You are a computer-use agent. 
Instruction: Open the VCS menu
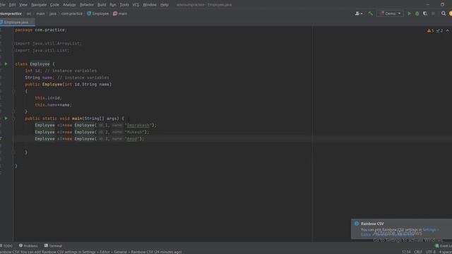[x=136, y=5]
